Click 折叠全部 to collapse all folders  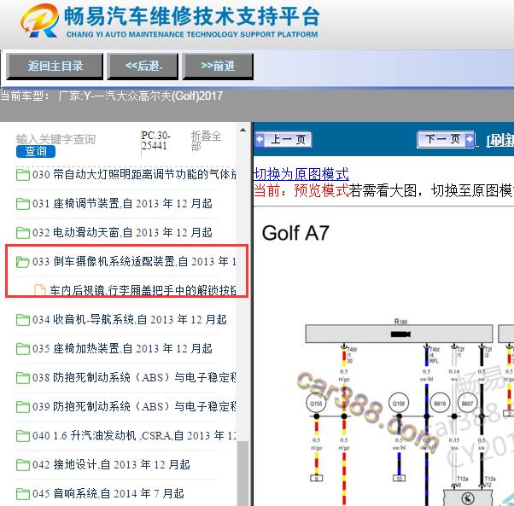206,141
